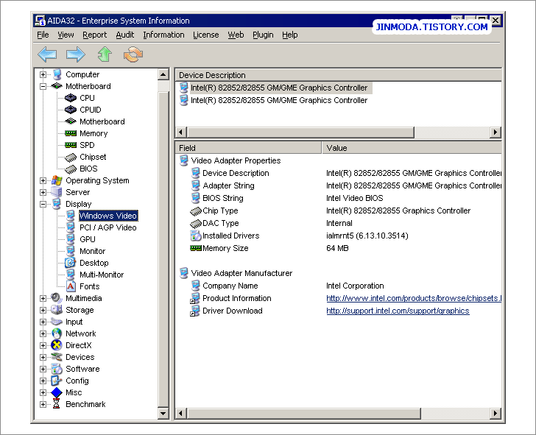This screenshot has height=435, width=536.
Task: Open the Driver Download support link
Action: point(398,311)
